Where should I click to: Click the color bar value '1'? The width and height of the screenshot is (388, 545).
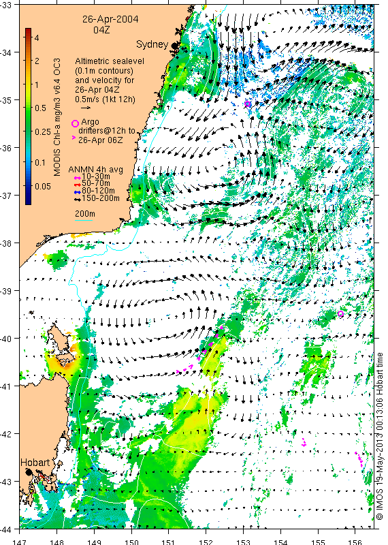[36, 84]
